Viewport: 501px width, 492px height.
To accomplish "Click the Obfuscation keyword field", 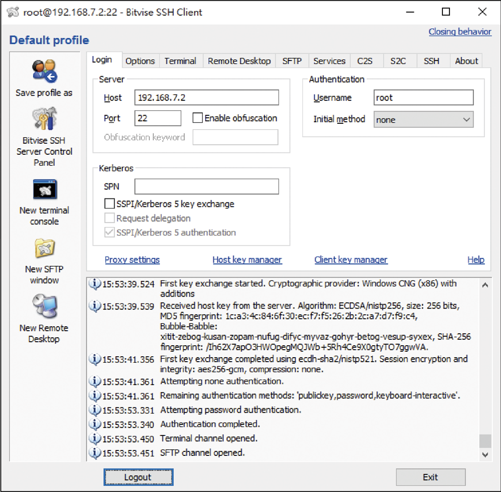I will [x=235, y=137].
